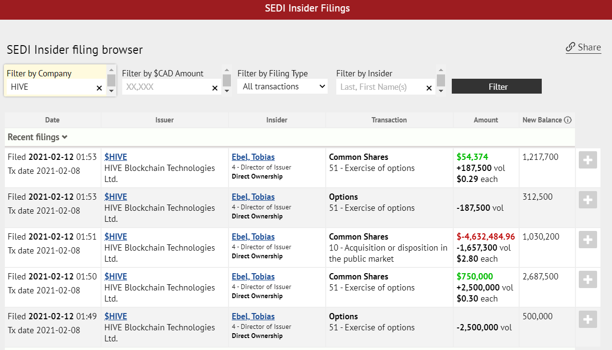Collapse the Recent filings section
The image size is (612, 350).
(38, 137)
